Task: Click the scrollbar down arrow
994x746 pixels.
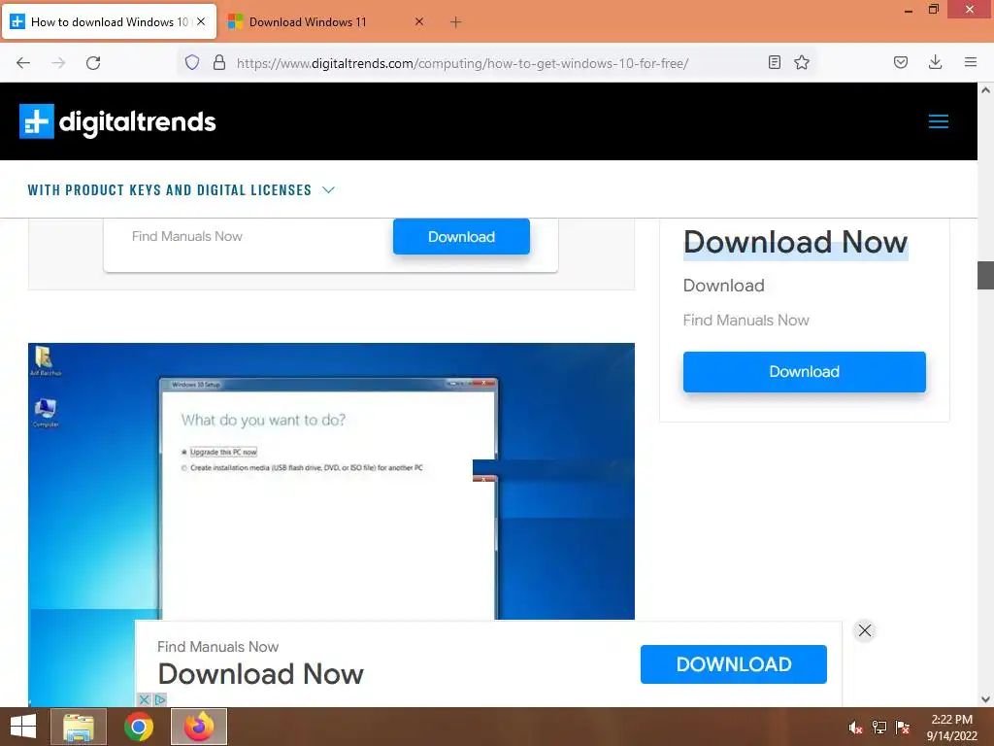Action: pos(985,699)
